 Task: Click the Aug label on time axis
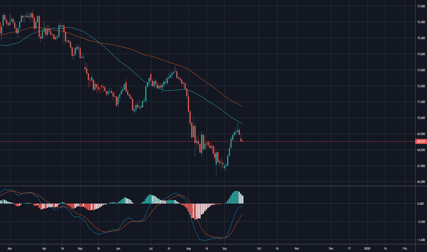(188, 248)
